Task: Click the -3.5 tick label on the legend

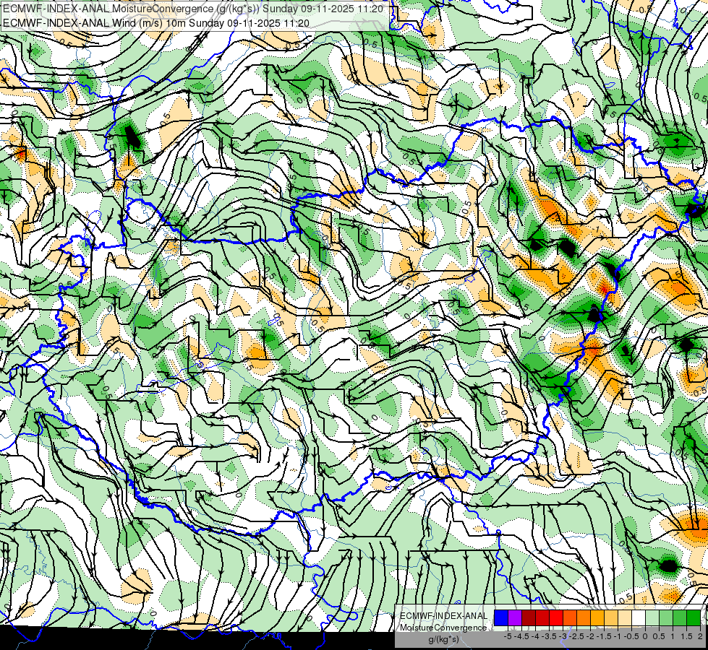Action: click(549, 636)
